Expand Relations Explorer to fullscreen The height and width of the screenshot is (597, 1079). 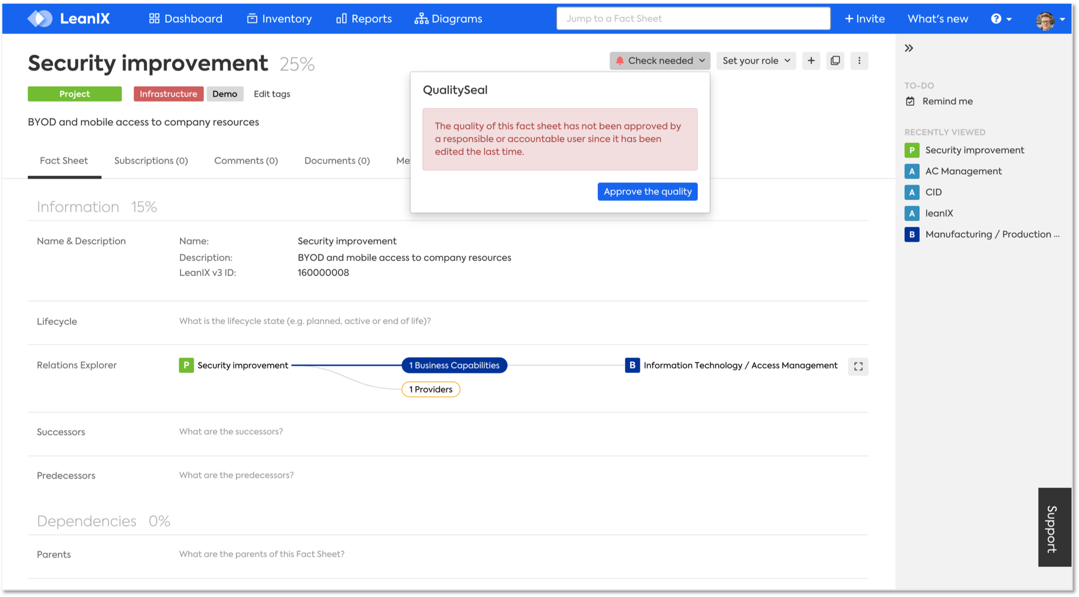click(x=858, y=366)
